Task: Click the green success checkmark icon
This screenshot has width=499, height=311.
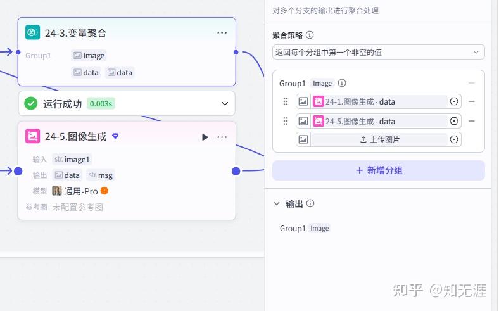Action: click(x=31, y=103)
